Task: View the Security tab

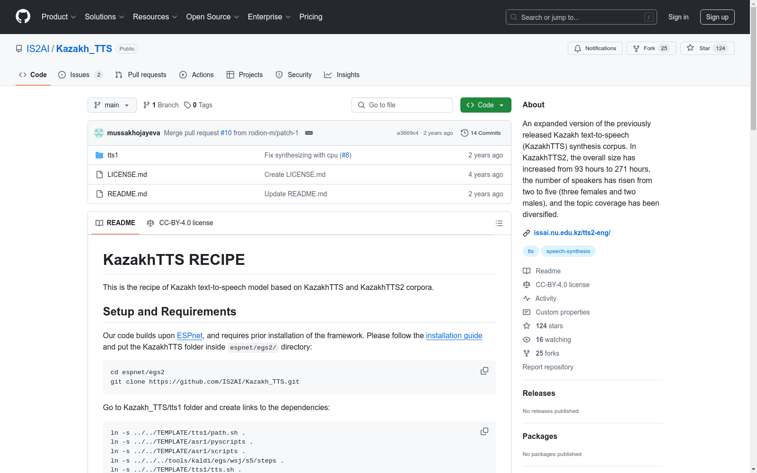Action: [293, 75]
